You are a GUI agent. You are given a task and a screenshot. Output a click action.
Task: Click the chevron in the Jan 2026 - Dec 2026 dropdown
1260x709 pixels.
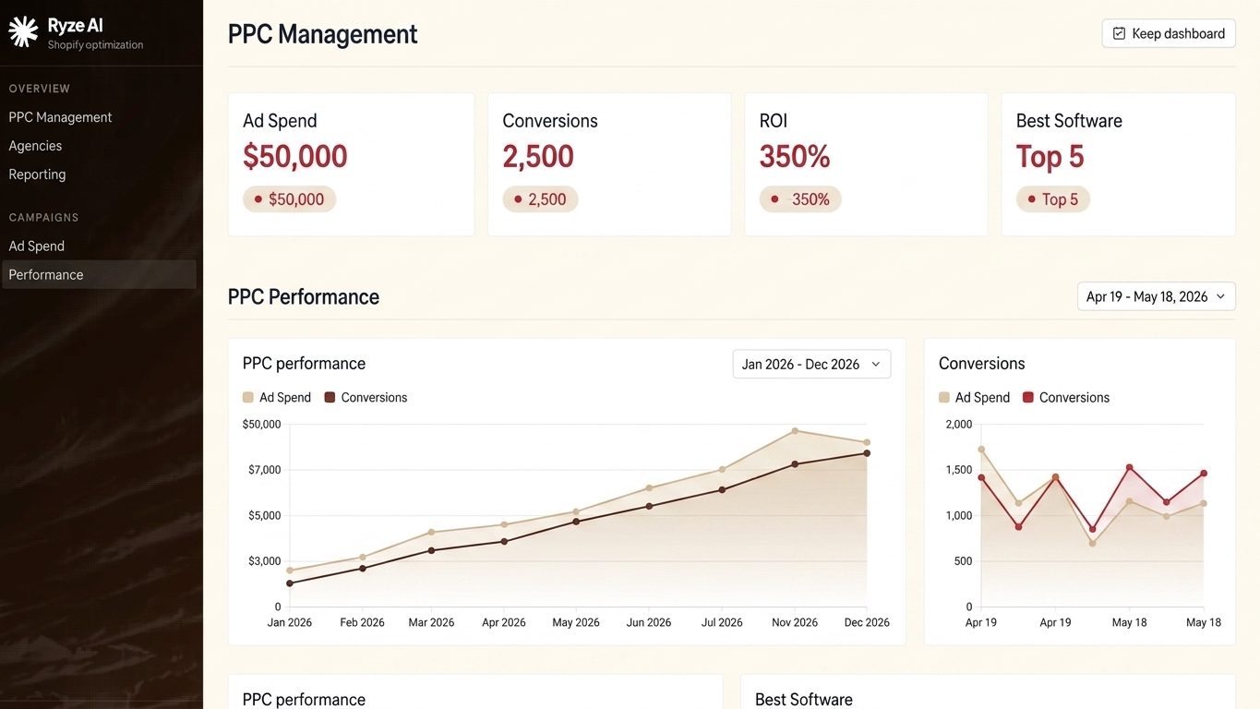[875, 364]
